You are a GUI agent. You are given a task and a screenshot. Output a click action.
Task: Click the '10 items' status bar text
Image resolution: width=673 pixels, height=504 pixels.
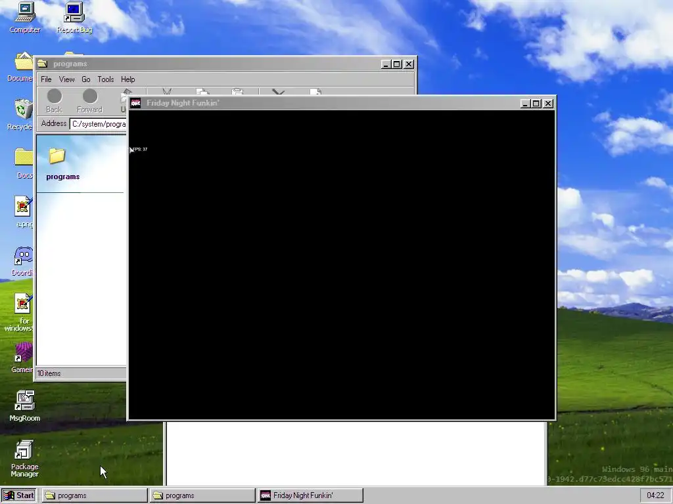click(49, 373)
